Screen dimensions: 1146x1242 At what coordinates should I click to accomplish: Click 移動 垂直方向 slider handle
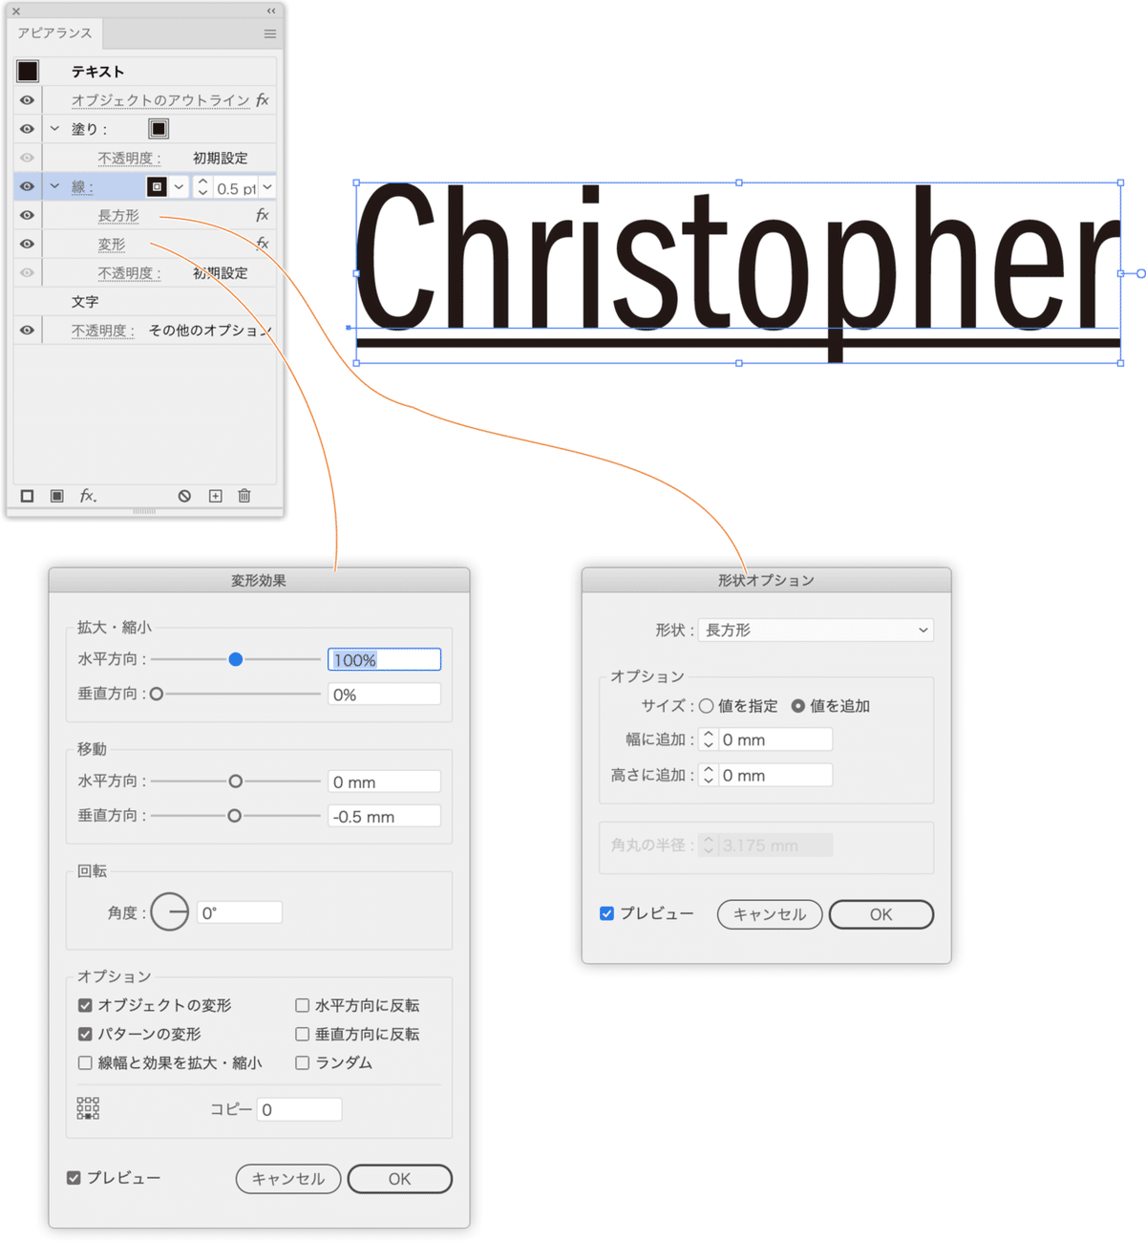tap(234, 816)
